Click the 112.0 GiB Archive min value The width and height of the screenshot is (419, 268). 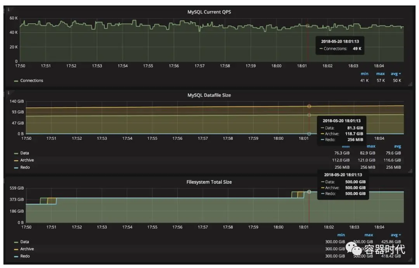click(341, 160)
